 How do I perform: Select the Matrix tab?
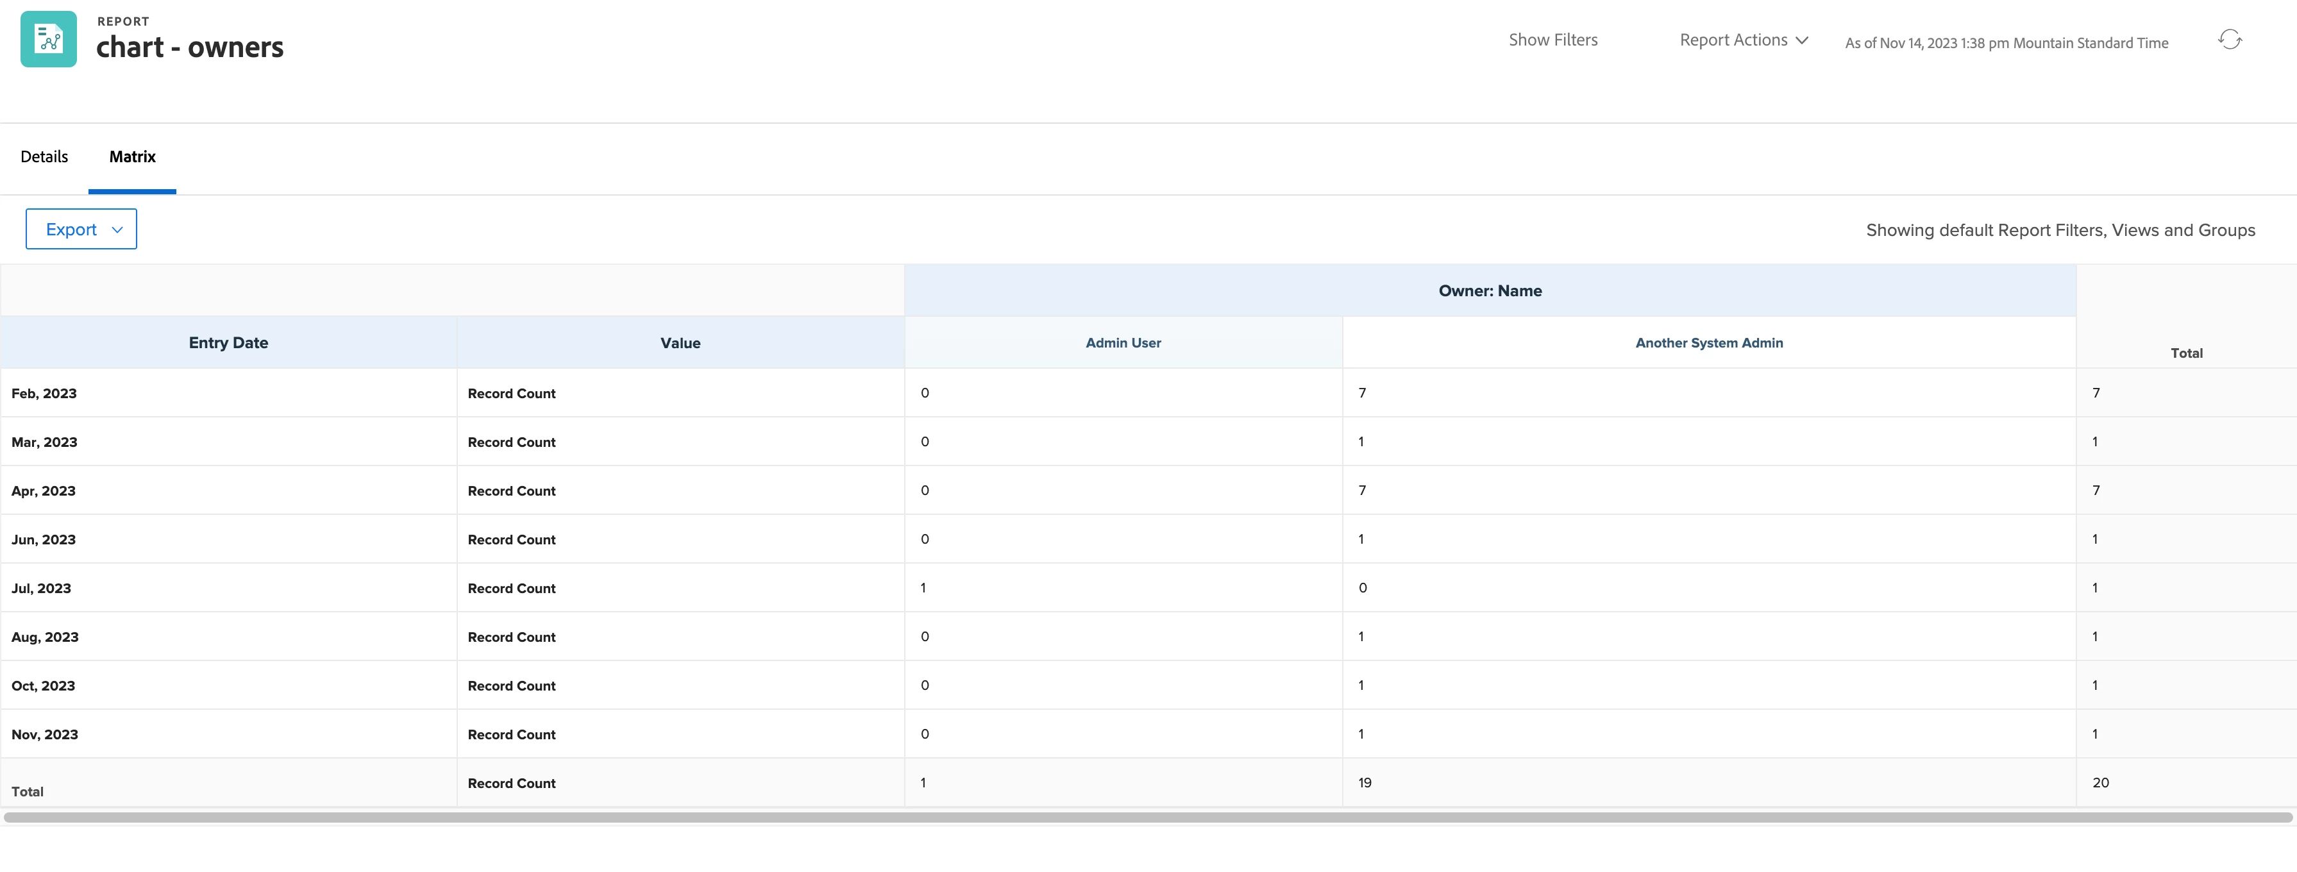(132, 157)
